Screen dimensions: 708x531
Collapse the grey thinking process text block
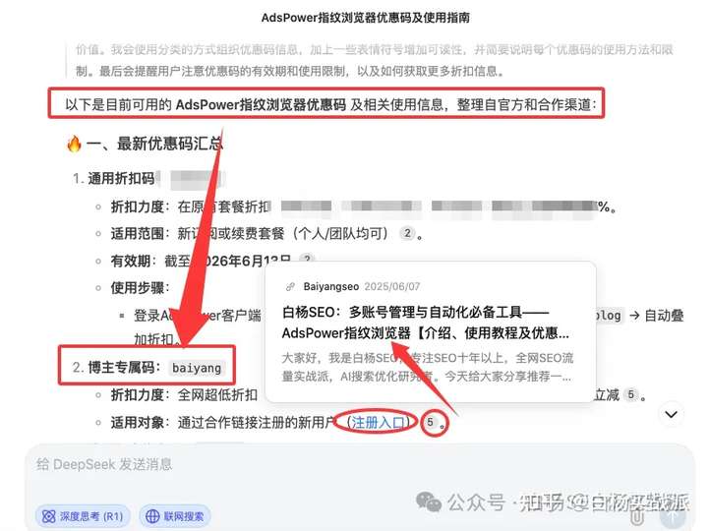(x=375, y=60)
